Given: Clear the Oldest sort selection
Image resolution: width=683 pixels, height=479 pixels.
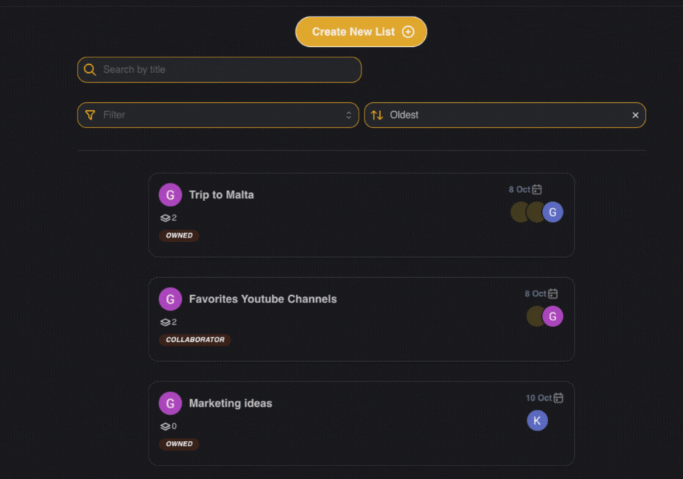Looking at the screenshot, I should coord(635,115).
